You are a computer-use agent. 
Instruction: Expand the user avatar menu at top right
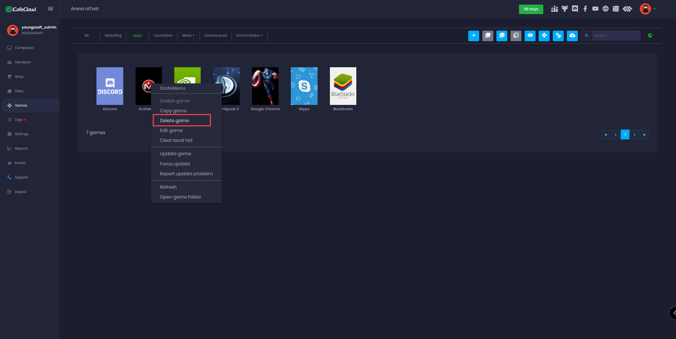tap(647, 9)
